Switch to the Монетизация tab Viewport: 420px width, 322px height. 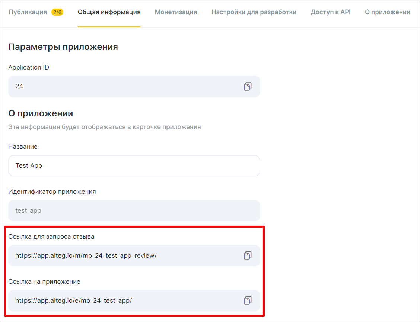[176, 12]
